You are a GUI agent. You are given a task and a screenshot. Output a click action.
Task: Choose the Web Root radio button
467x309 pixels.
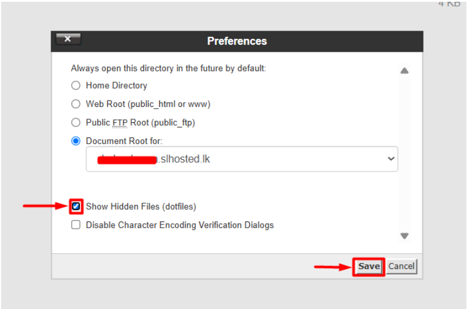coord(75,104)
